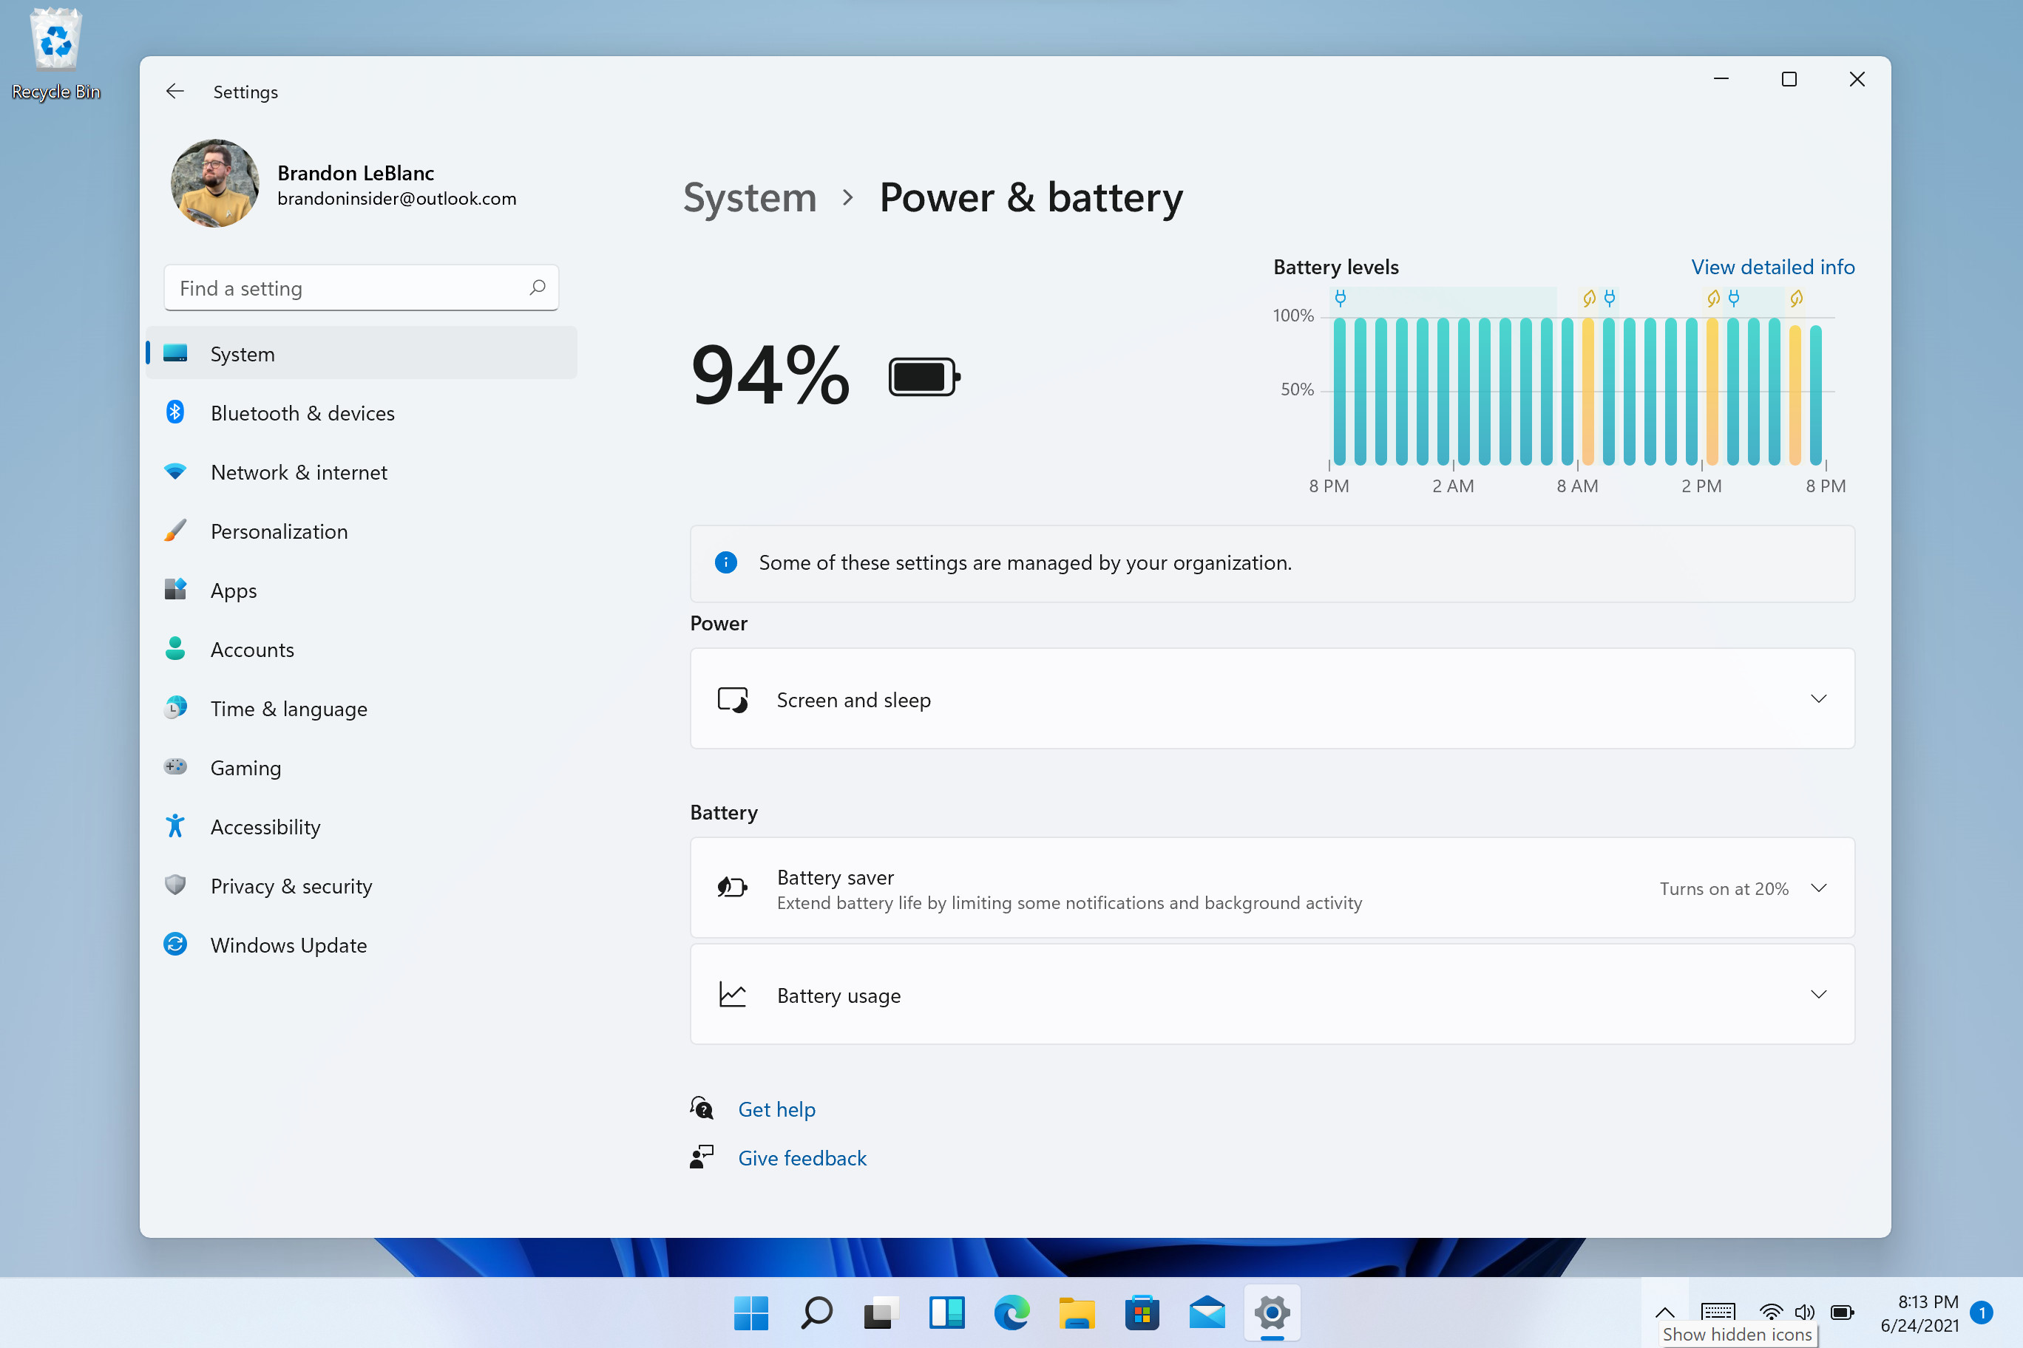Viewport: 2023px width, 1348px height.
Task: Click the Network & internet icon
Action: tap(177, 472)
